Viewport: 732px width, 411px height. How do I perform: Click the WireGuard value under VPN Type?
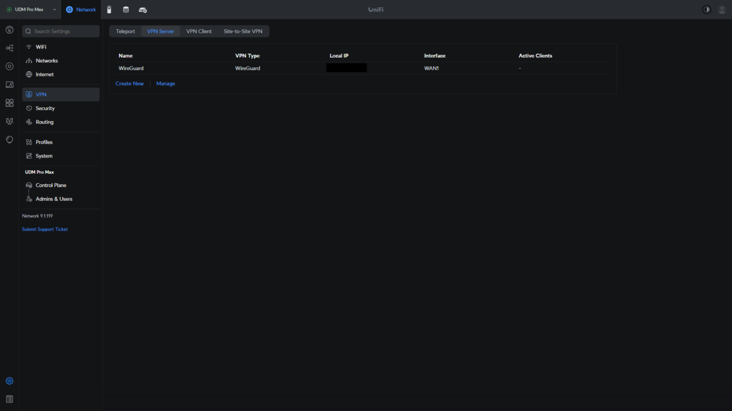248,68
